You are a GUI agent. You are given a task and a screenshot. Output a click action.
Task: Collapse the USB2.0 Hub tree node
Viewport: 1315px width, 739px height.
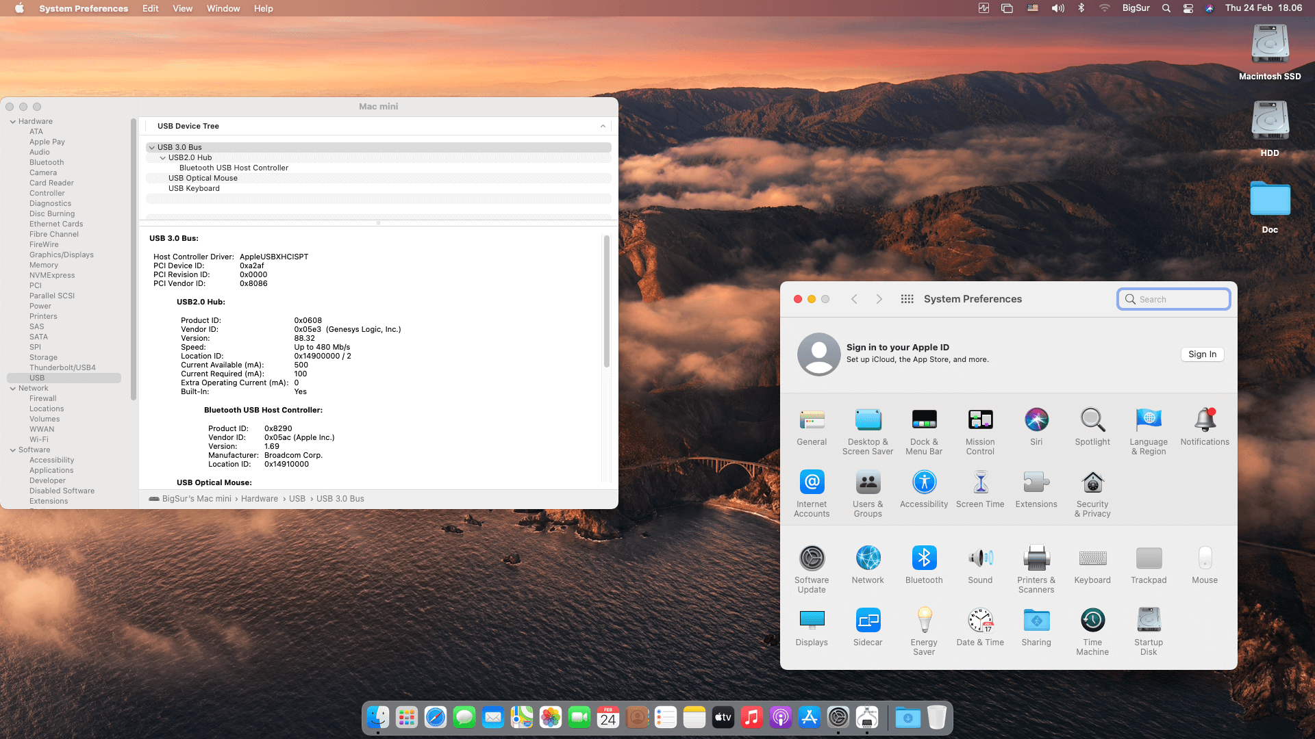click(x=163, y=158)
